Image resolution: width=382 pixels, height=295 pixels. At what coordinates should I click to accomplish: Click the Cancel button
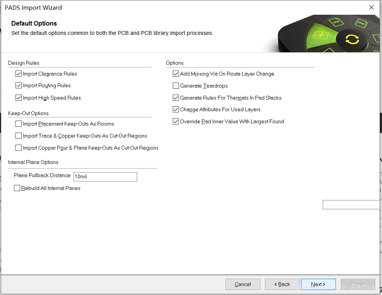click(x=243, y=284)
